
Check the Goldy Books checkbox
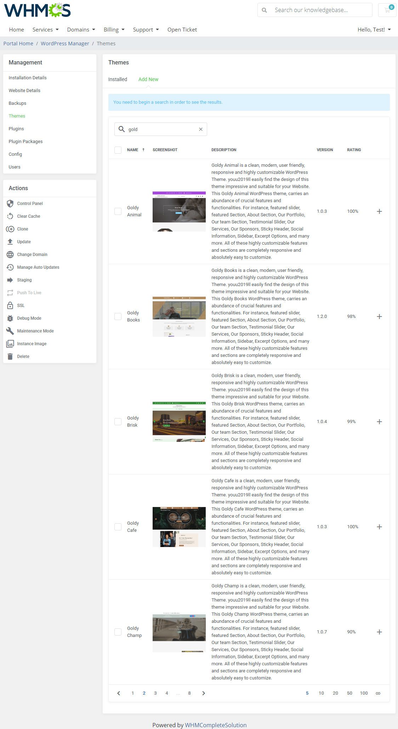118,317
